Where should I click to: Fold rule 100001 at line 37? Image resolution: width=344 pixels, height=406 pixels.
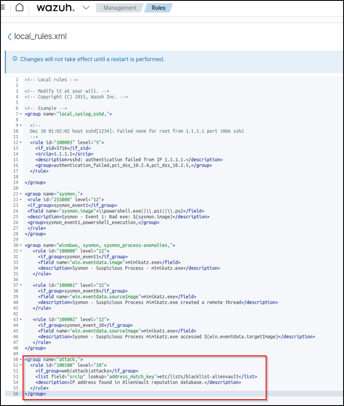tap(20, 285)
